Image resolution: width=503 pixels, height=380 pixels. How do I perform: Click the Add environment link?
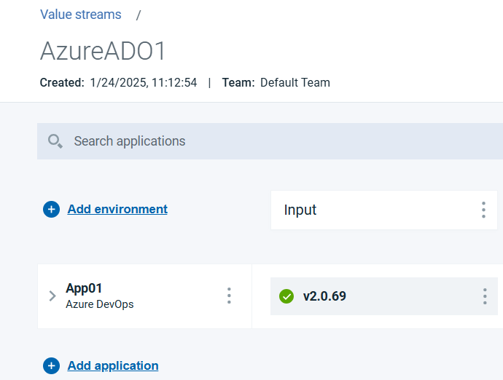click(117, 210)
